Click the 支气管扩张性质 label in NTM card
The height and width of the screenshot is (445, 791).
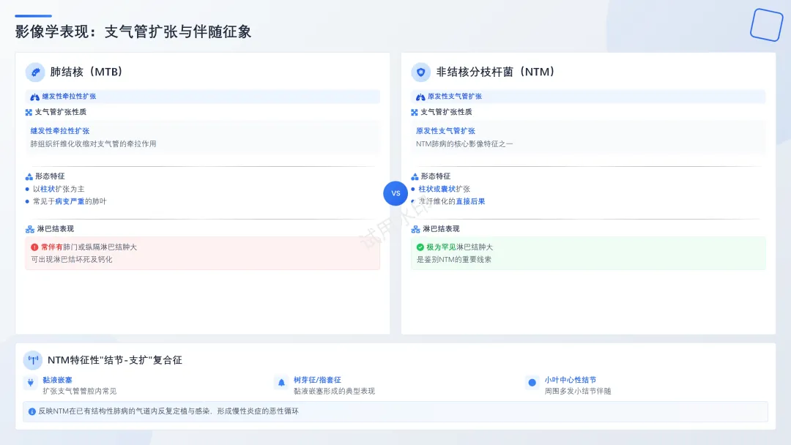(x=447, y=112)
